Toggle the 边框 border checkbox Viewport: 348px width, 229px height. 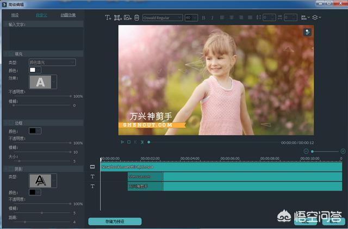point(11,122)
